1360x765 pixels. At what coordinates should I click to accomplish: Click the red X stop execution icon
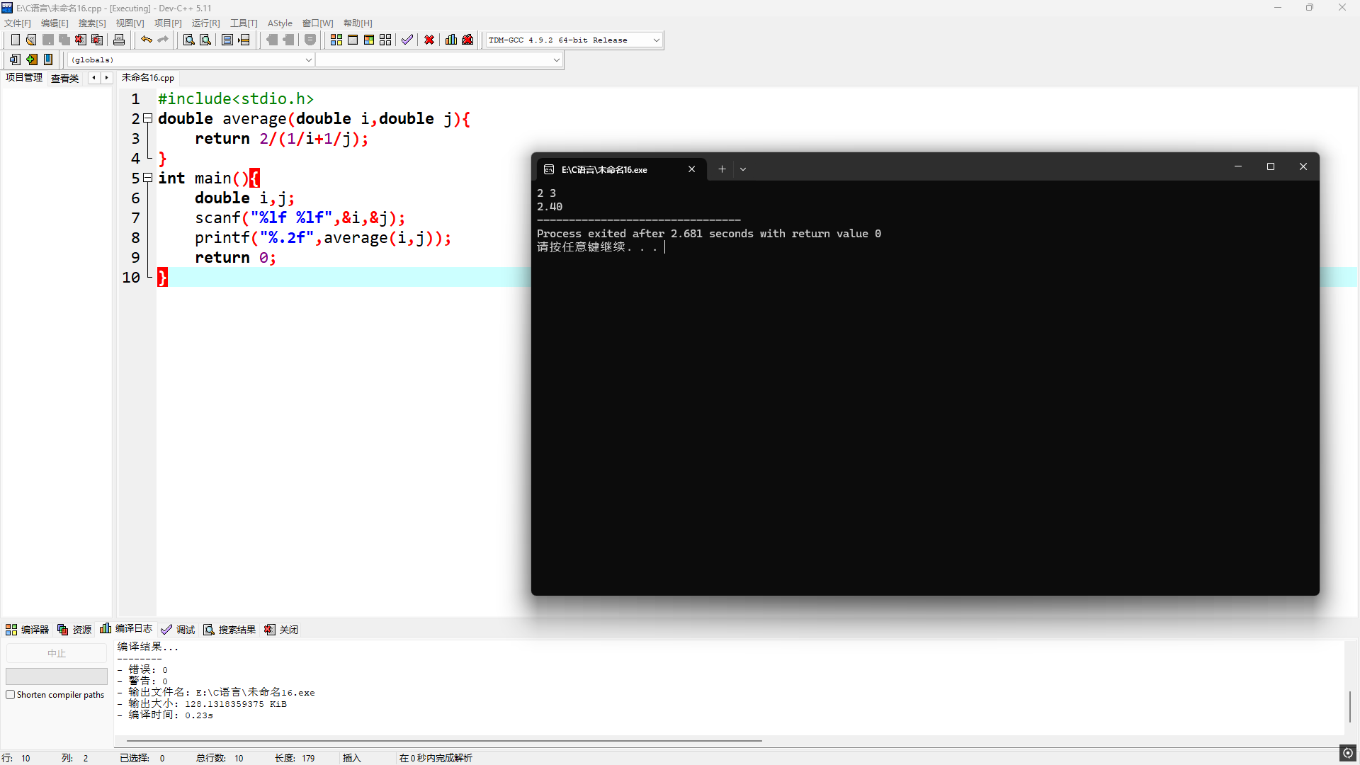429,40
